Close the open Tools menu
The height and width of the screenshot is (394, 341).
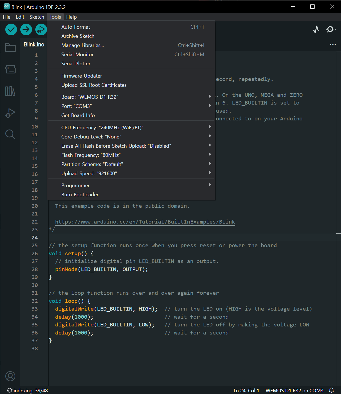tap(55, 17)
